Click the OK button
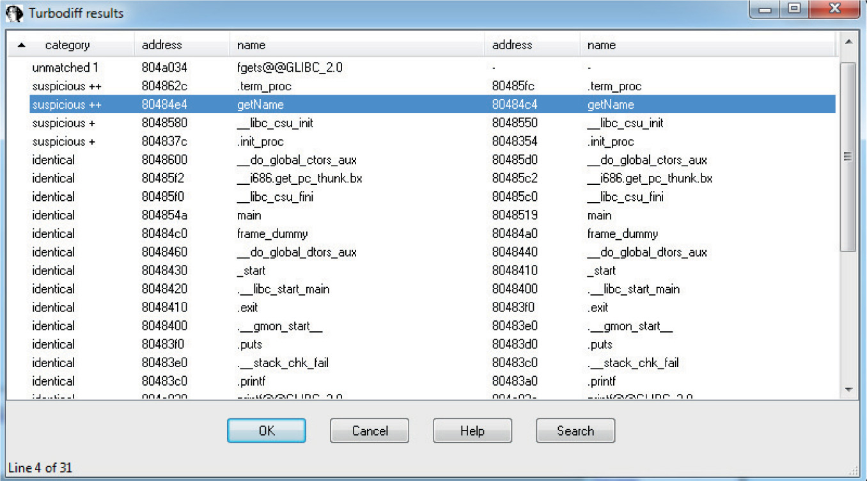 tap(267, 430)
